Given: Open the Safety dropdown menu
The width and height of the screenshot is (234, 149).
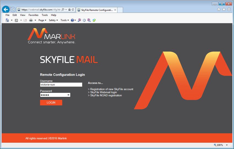Looking at the screenshot, I should click(x=53, y=20).
